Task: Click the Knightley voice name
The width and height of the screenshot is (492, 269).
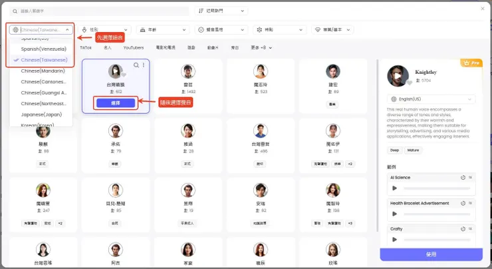Action: 426,73
